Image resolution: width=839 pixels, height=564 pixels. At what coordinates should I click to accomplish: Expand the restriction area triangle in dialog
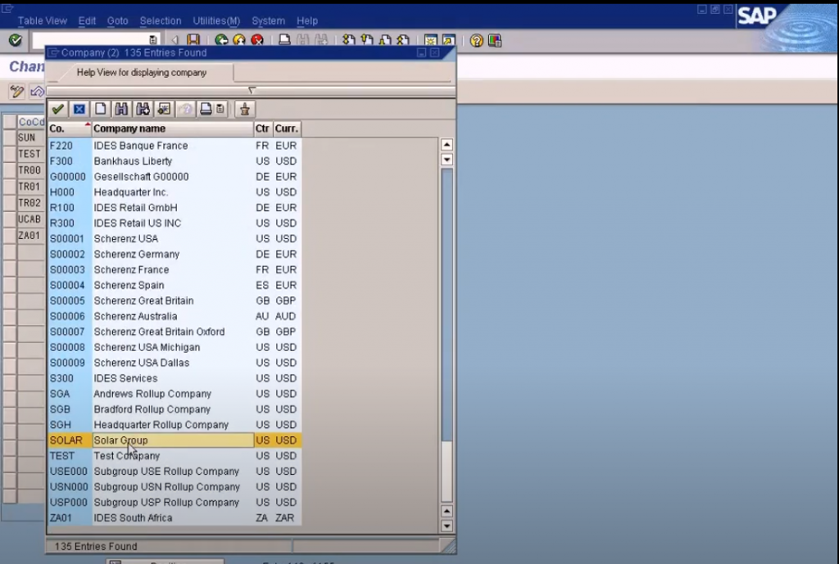click(x=252, y=90)
